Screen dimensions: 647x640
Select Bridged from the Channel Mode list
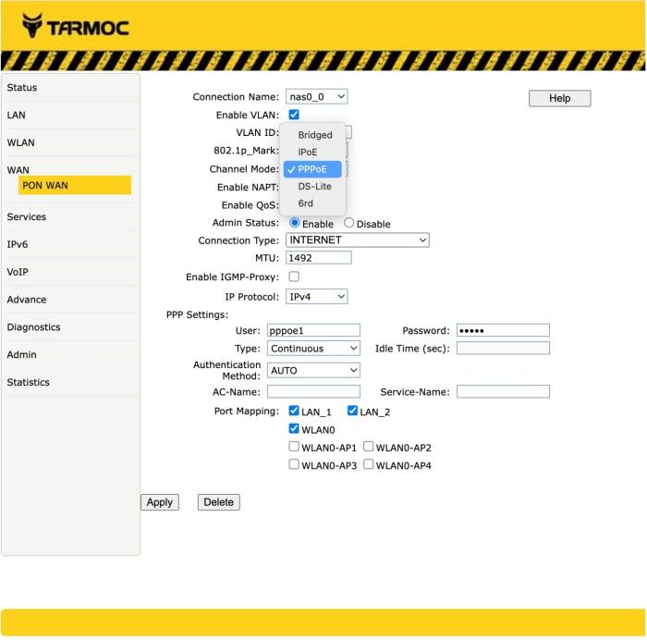314,135
